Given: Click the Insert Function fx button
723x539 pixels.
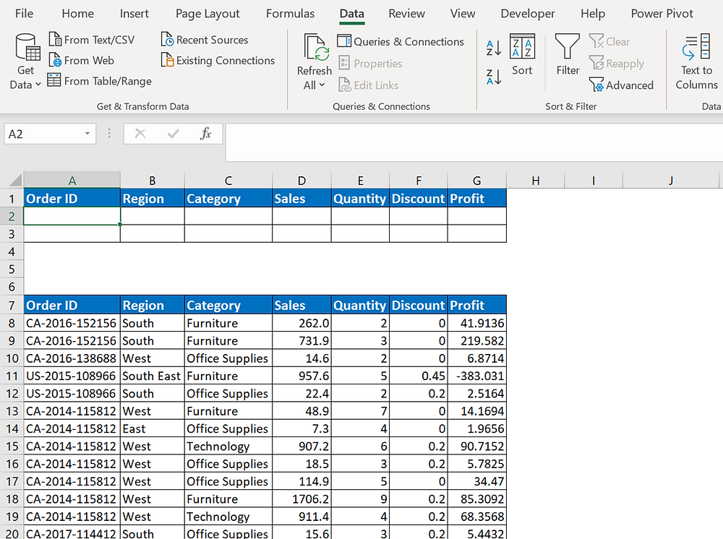Looking at the screenshot, I should [205, 134].
